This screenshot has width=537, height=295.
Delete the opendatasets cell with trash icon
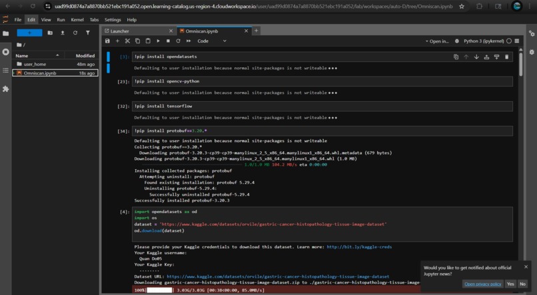tap(507, 57)
